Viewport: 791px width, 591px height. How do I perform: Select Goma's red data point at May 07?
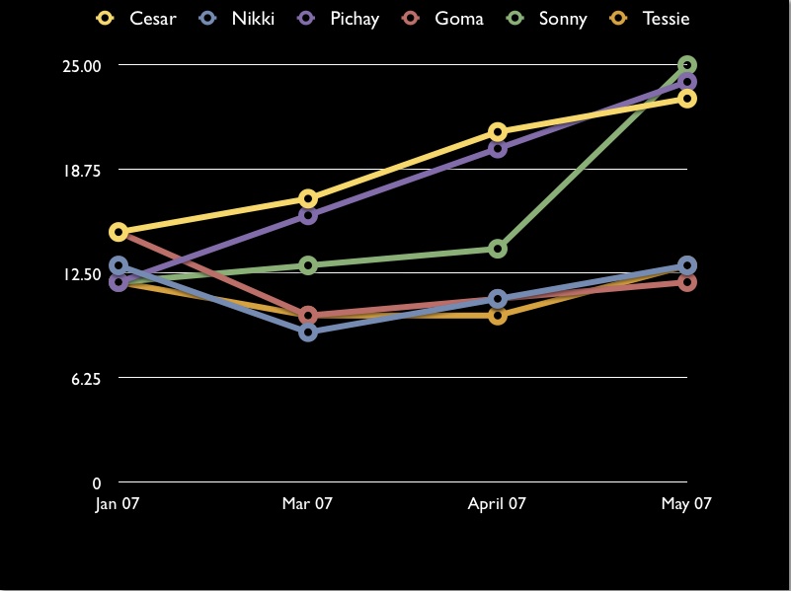pyautogui.click(x=686, y=282)
